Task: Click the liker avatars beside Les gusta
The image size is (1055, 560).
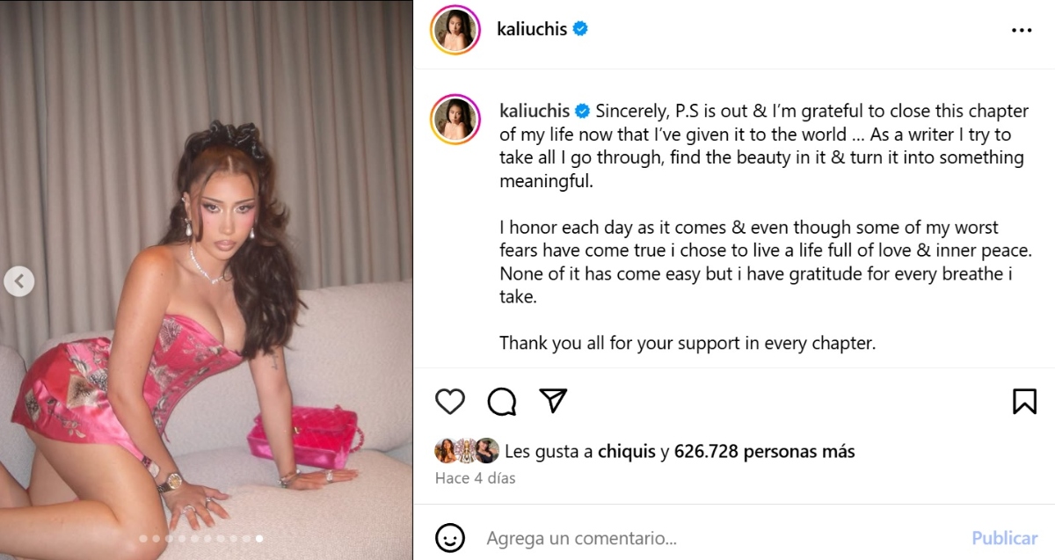Action: point(467,451)
